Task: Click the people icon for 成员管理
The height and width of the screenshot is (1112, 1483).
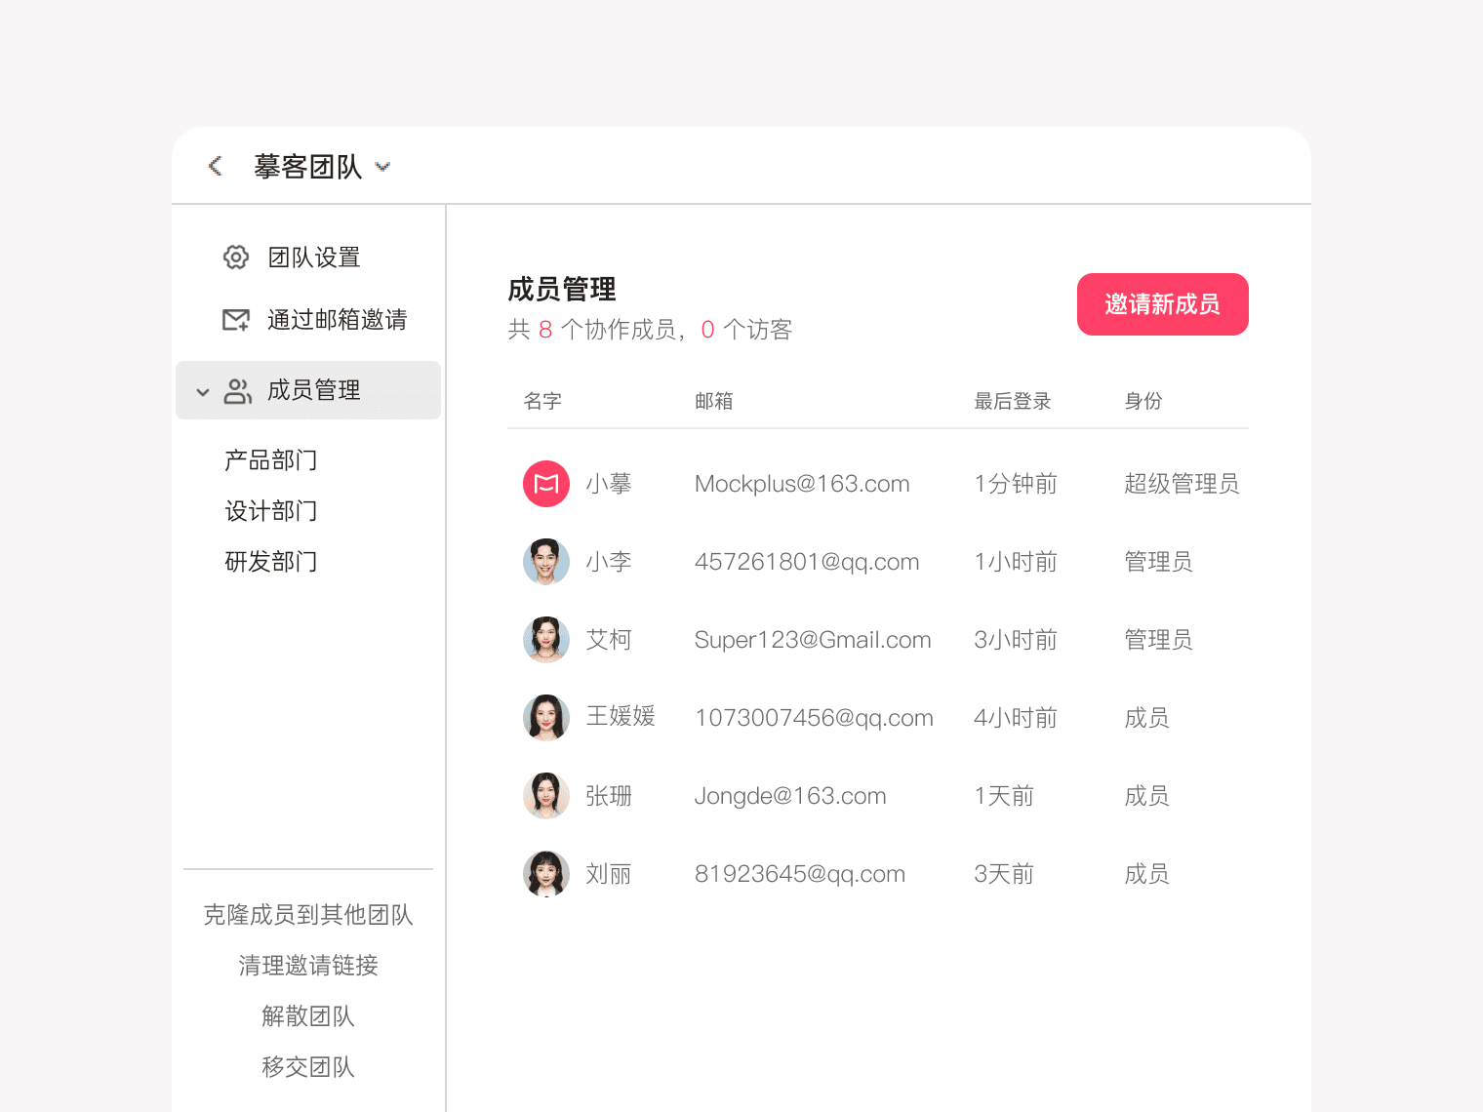Action: click(x=237, y=391)
